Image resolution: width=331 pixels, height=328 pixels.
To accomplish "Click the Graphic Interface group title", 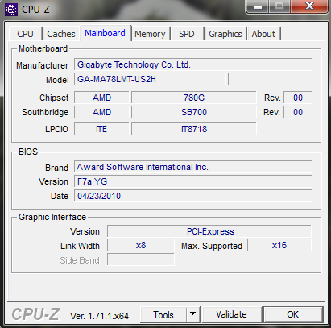I will click(x=52, y=217).
